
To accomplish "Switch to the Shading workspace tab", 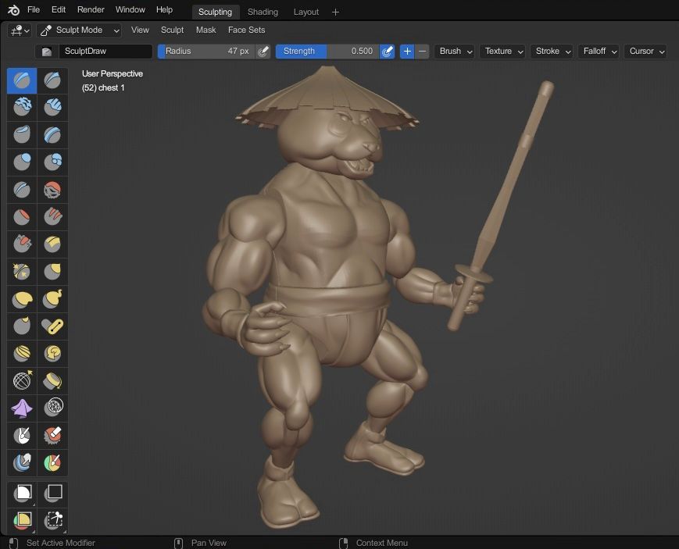I will click(x=263, y=12).
